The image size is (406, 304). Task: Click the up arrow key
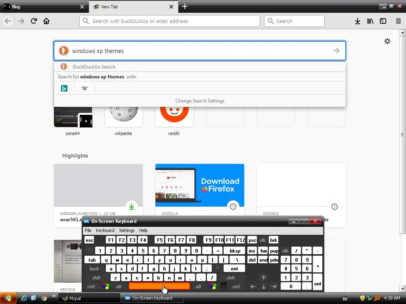coord(263,277)
